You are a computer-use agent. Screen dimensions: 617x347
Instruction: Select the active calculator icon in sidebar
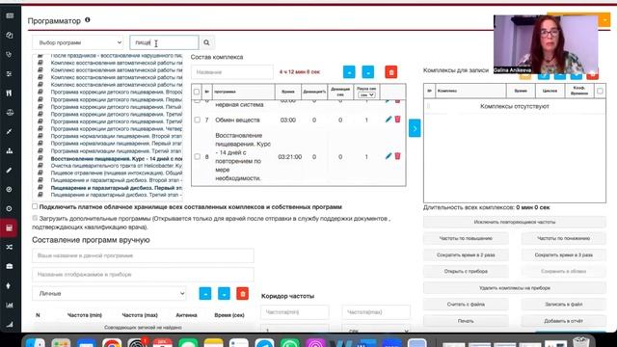pyautogui.click(x=9, y=228)
